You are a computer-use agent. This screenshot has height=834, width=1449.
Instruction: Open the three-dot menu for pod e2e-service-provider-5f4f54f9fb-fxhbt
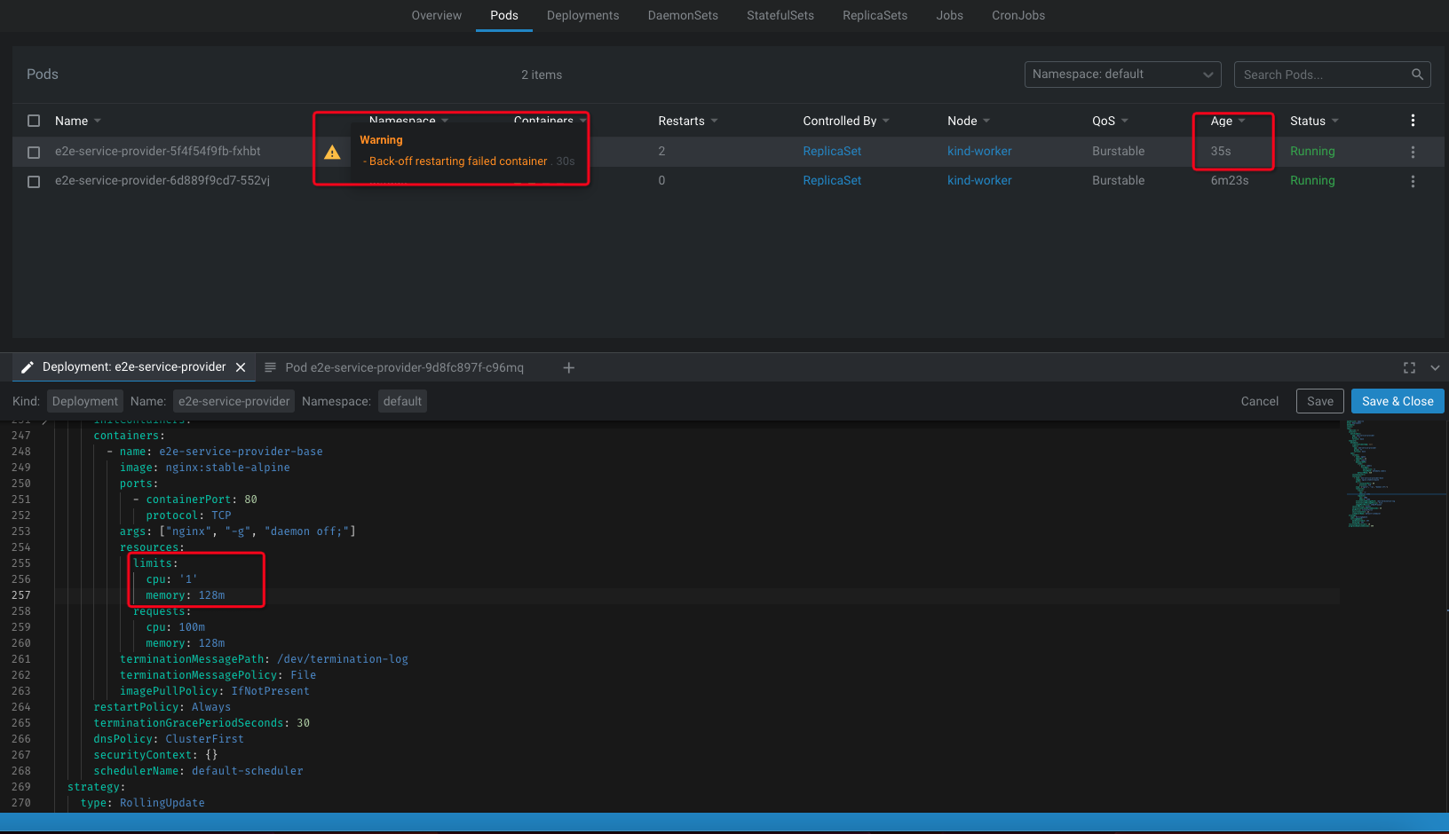coord(1413,152)
